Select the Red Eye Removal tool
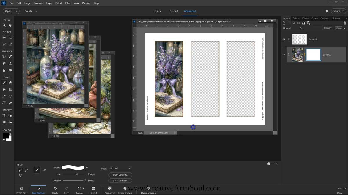Viewport: 348px width, 195px height. click(x=4, y=57)
